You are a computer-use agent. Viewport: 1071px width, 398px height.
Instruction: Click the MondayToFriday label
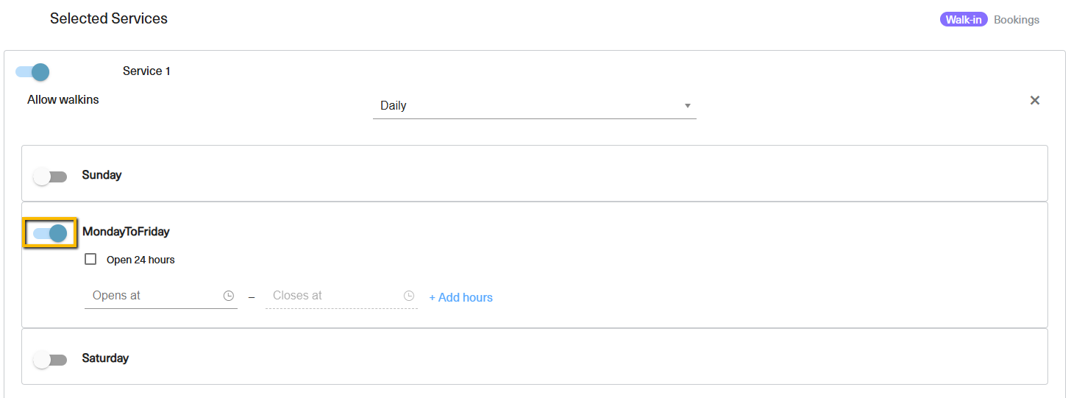point(126,232)
